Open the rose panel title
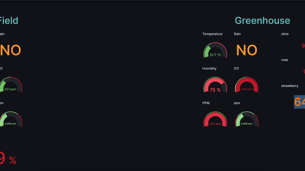305x171 pixels. tap(285, 60)
